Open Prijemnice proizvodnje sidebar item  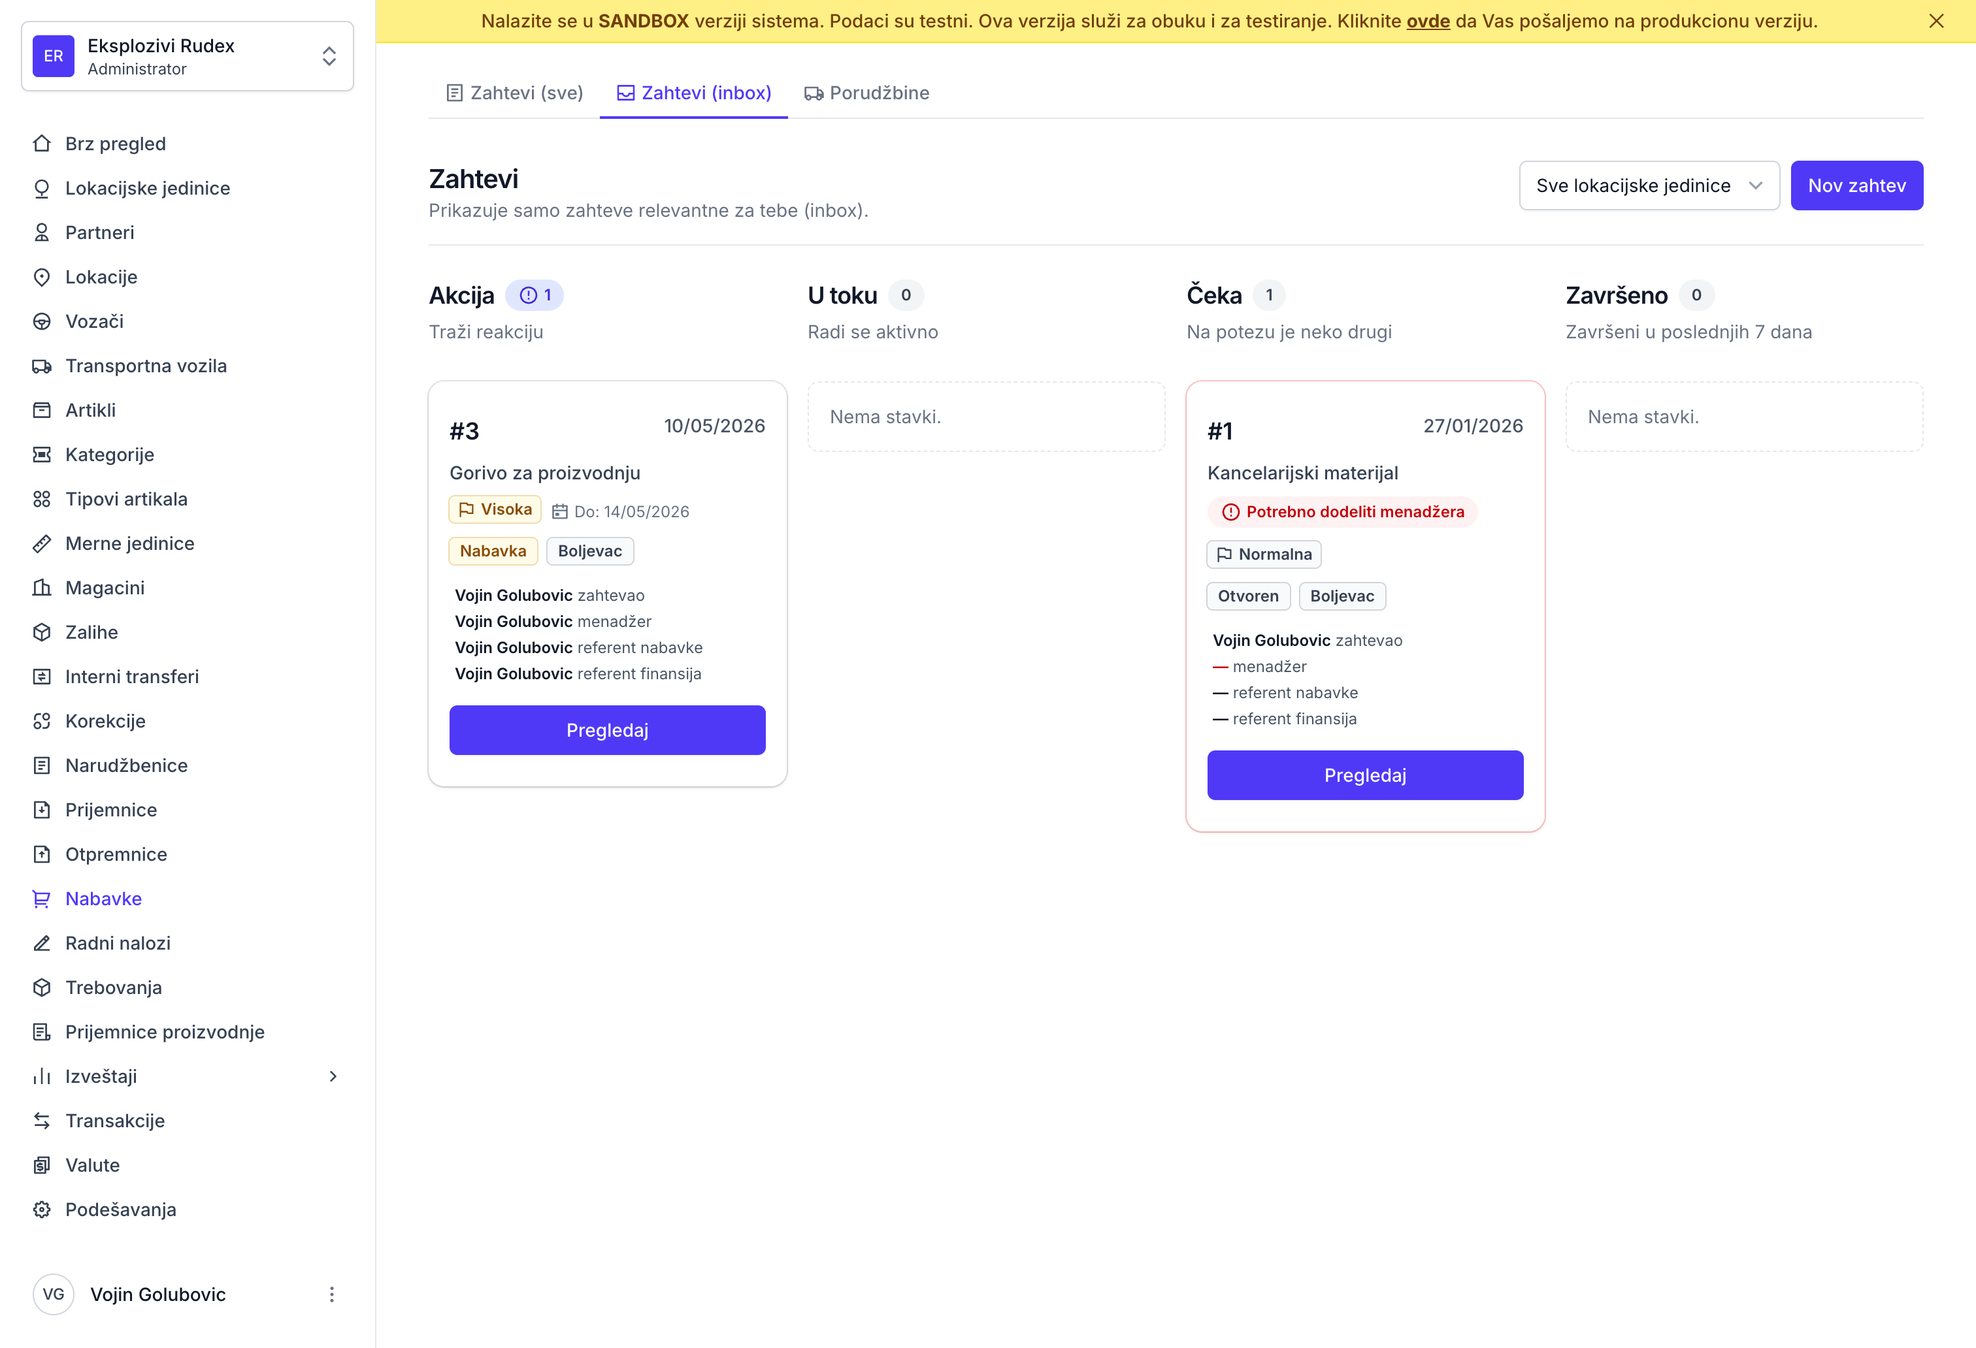(187, 1032)
